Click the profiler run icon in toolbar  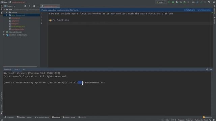181,2
